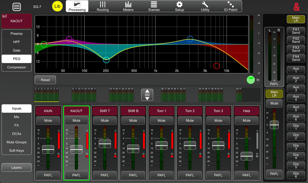308x183 pixels.
Task: Toggle the PEQ In switch
Action: 251,80
